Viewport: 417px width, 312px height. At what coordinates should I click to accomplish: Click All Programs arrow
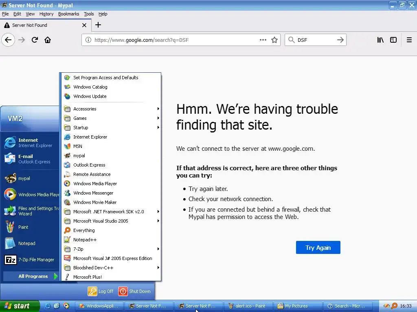[x=55, y=276]
